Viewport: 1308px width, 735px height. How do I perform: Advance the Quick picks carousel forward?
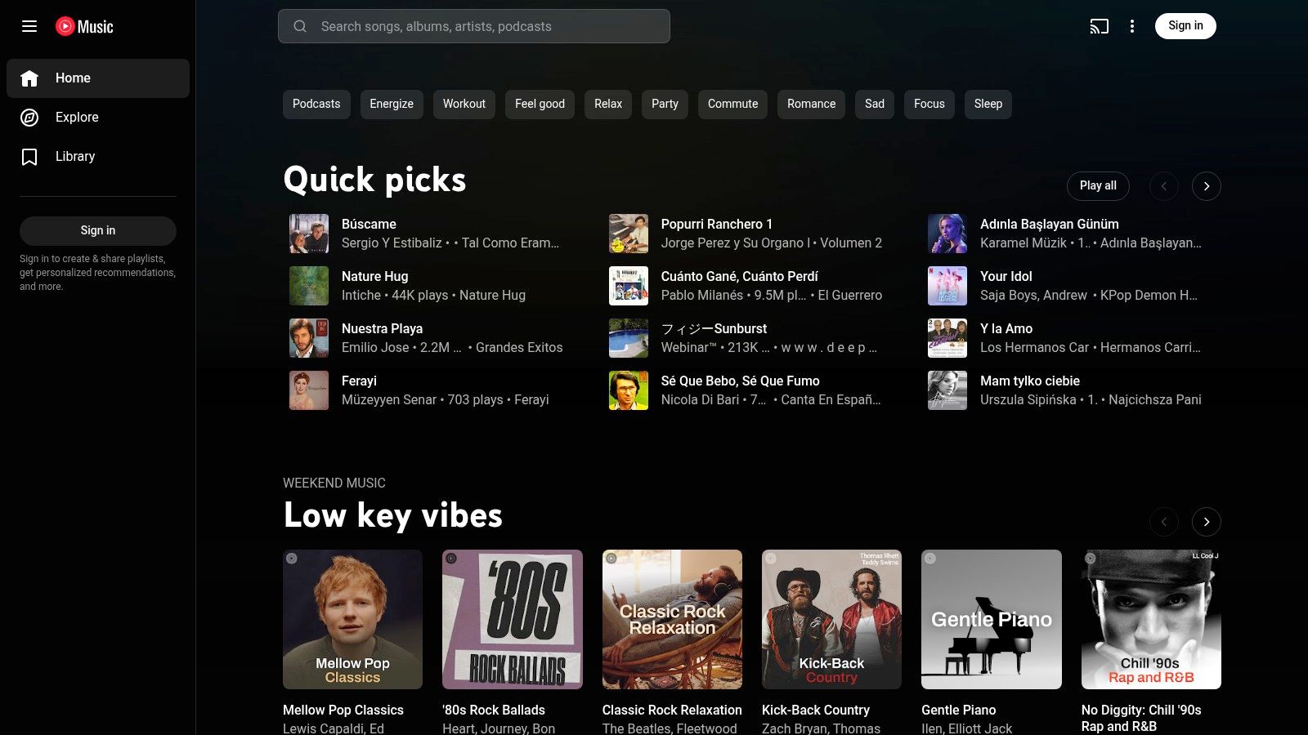pos(1207,185)
